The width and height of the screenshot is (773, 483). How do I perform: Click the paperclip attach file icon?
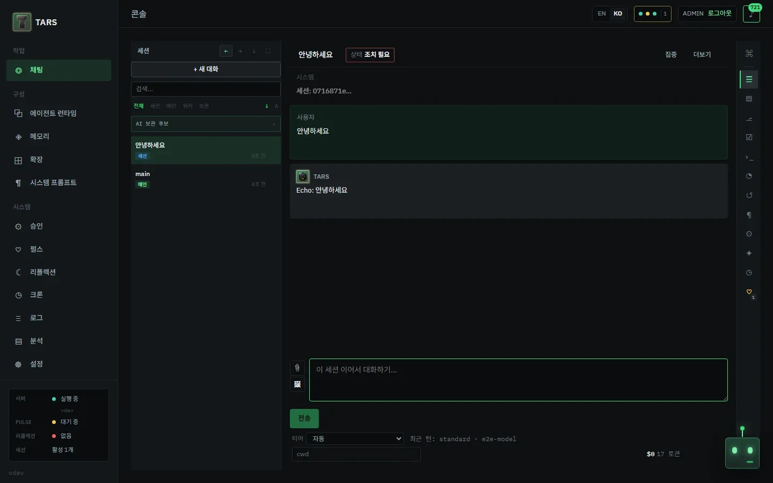pos(297,368)
